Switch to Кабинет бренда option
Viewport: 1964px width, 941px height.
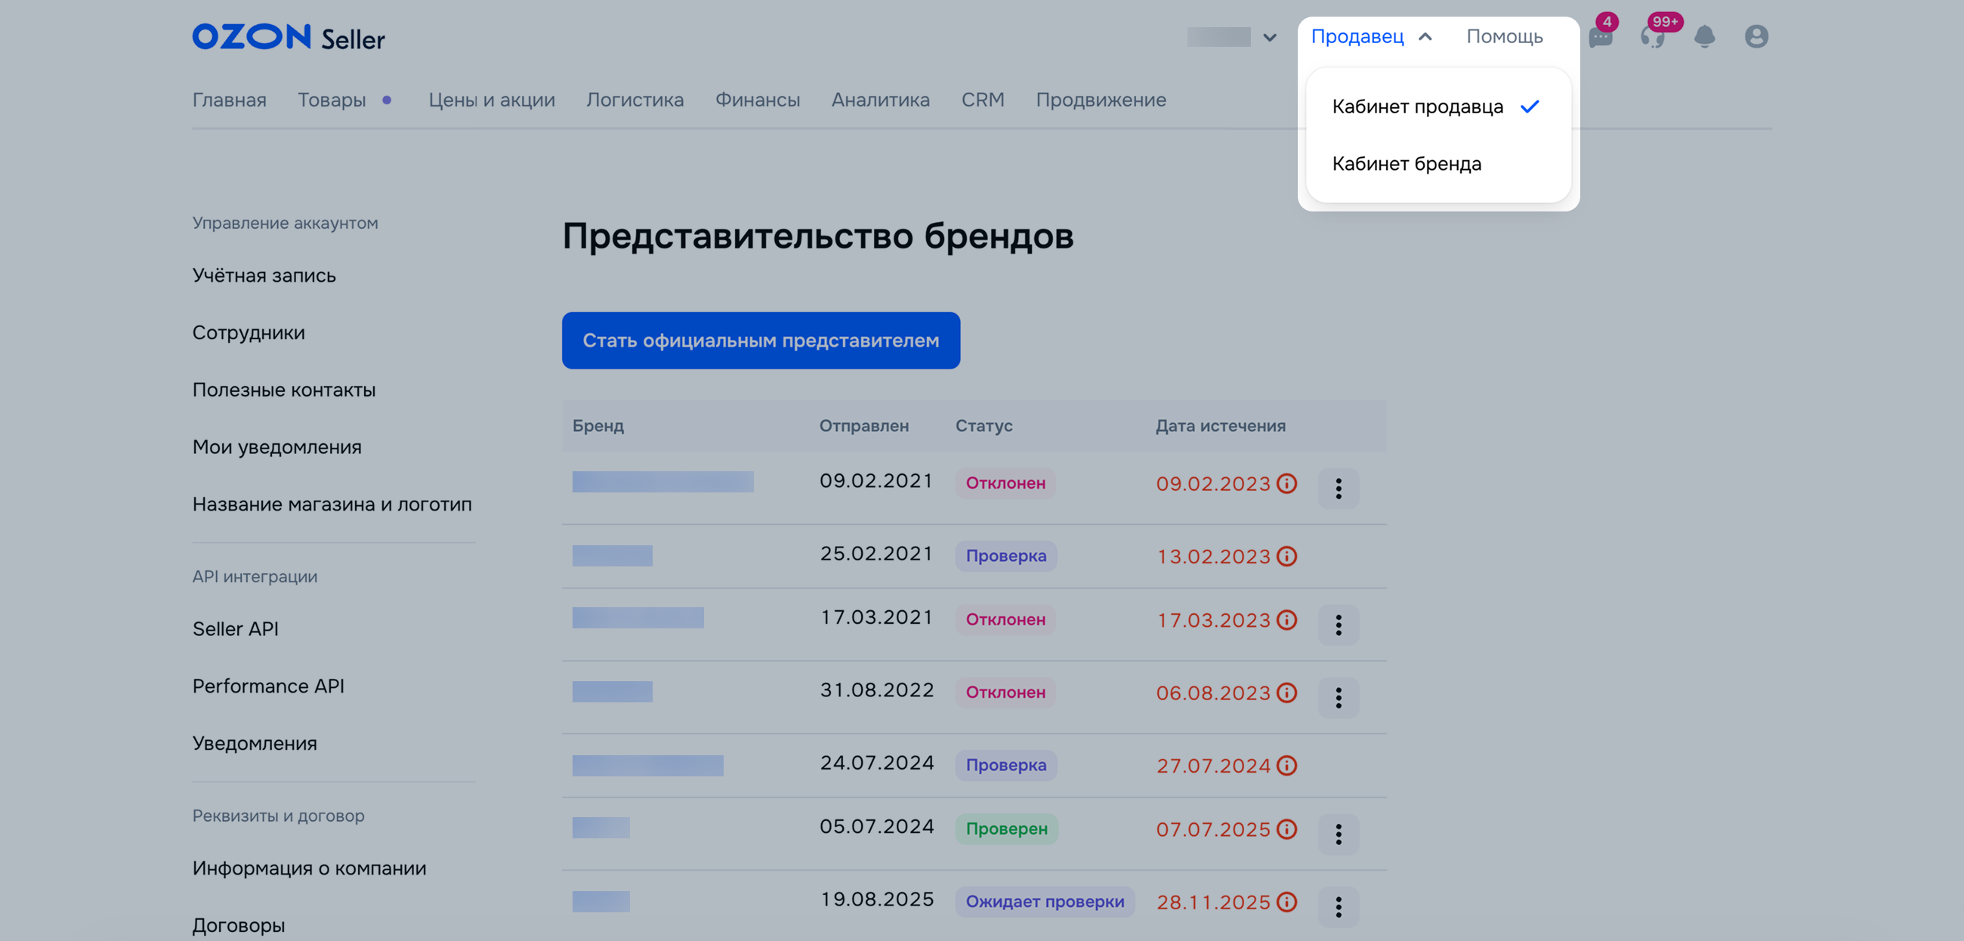1407,164
